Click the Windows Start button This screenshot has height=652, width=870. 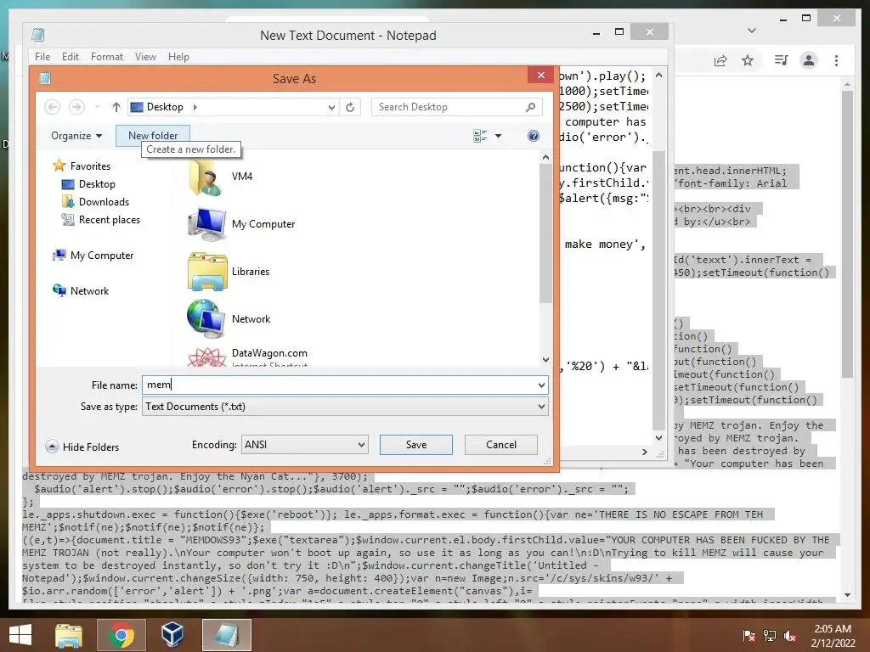click(x=20, y=635)
